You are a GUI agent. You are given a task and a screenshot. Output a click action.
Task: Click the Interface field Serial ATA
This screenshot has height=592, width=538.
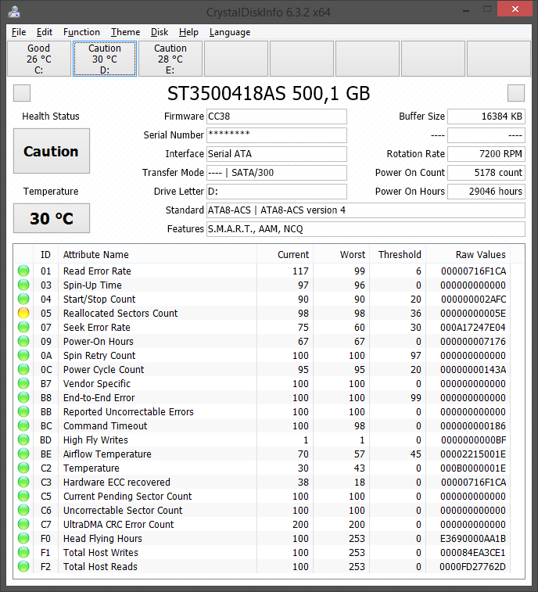pos(276,154)
